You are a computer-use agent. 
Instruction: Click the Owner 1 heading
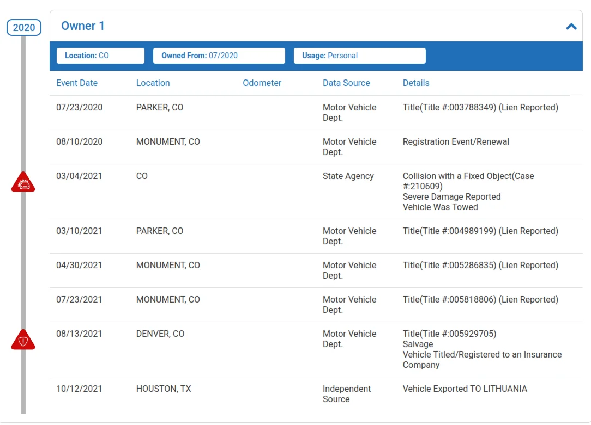(83, 26)
